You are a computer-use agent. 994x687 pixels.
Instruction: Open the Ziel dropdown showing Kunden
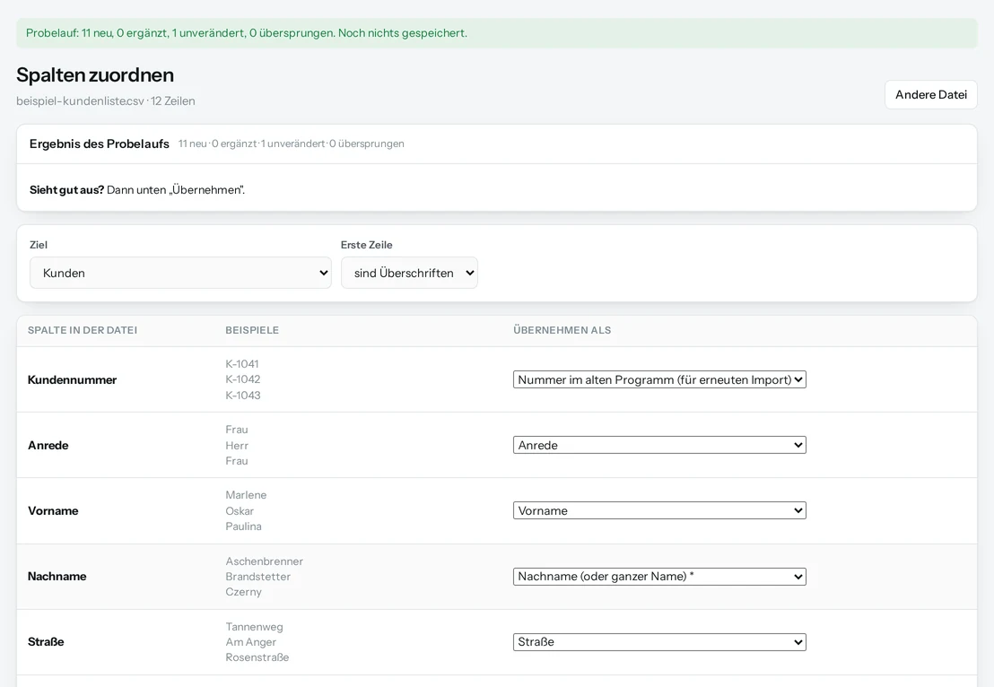coord(180,273)
